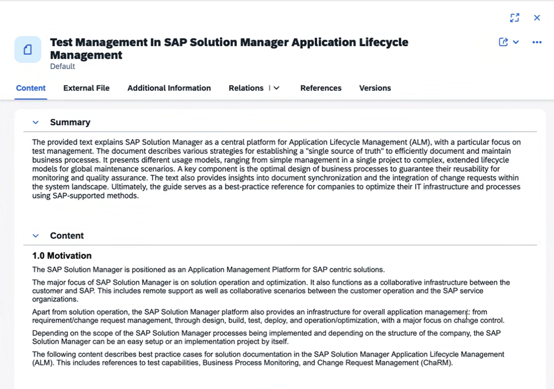Expand the Relations tab dropdown chevron
This screenshot has height=389, width=554.
(x=277, y=88)
